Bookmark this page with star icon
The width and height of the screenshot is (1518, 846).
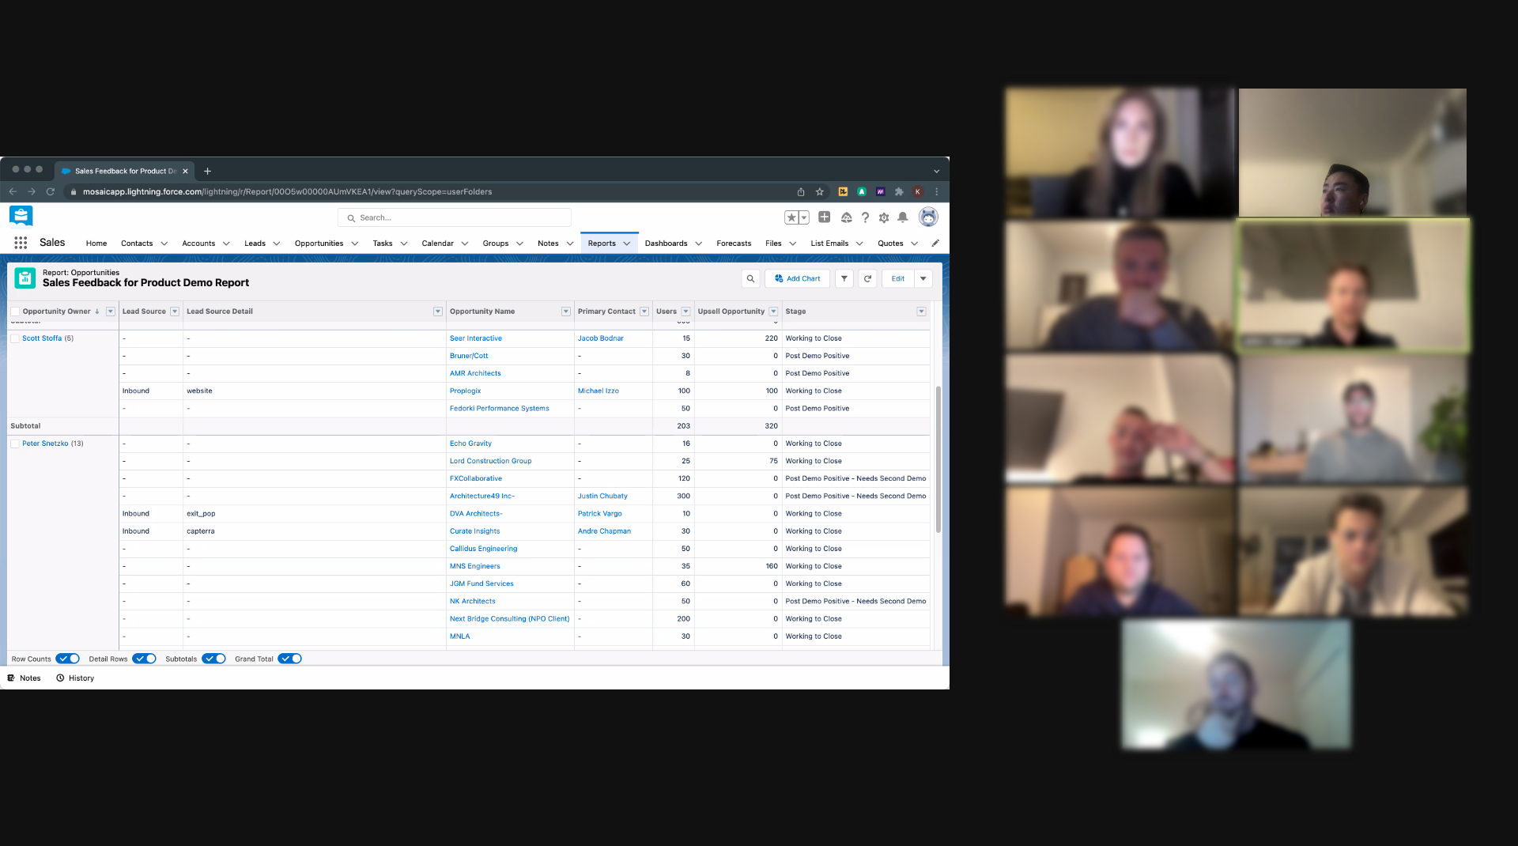point(820,191)
